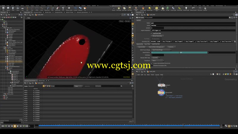Select the Spray Paint shelf tool

58,9
